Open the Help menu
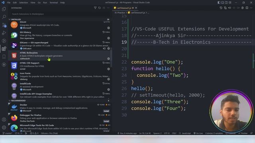Viewport: 255px width, 143px height. coord(63,3)
